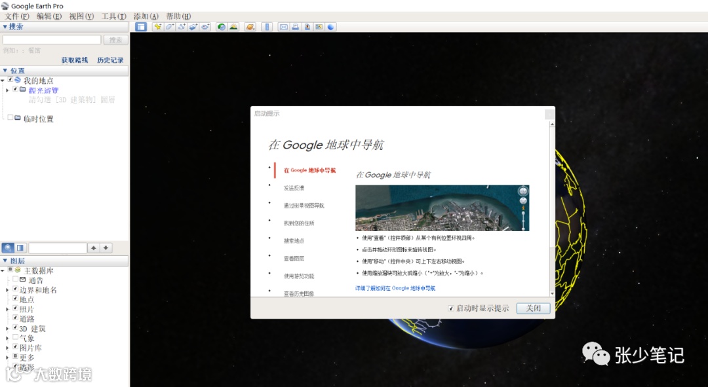
Task: Uncheck the 觀光游覽 checkbox
Action: point(15,89)
